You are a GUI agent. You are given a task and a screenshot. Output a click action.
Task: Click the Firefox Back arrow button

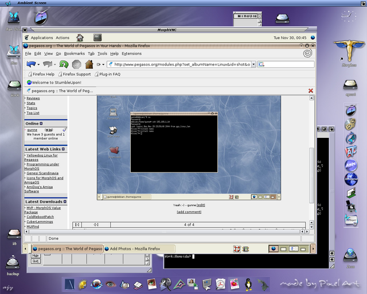click(x=31, y=64)
